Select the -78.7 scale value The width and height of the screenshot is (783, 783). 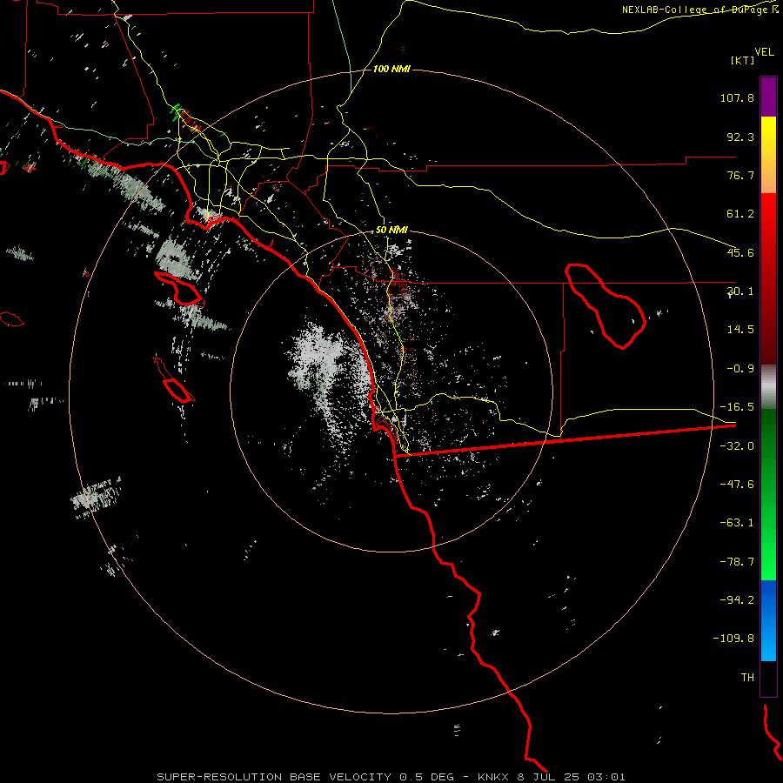pyautogui.click(x=737, y=562)
